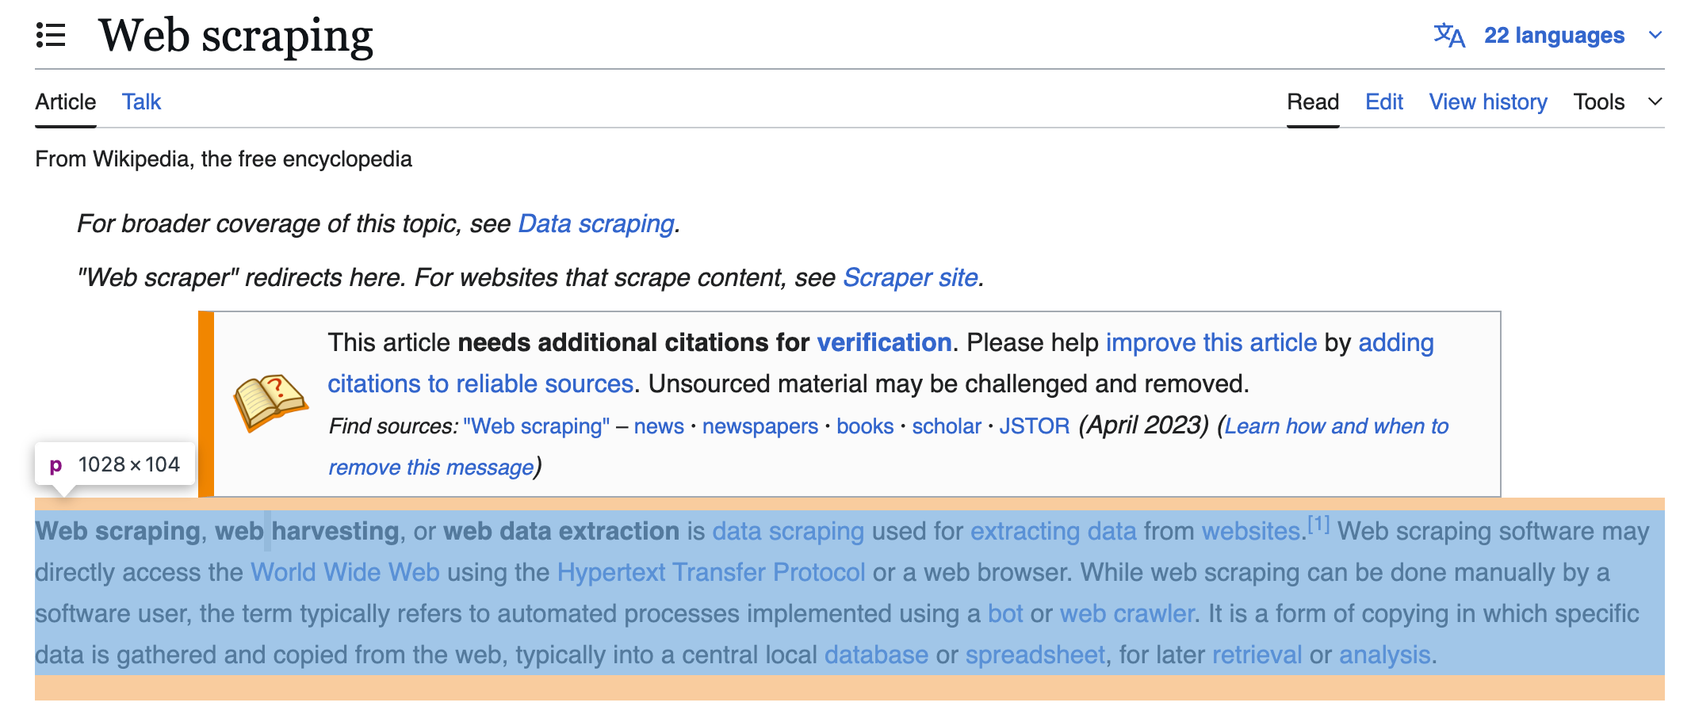The width and height of the screenshot is (1695, 710).
Task: Switch to the Talk tab
Action: [140, 101]
